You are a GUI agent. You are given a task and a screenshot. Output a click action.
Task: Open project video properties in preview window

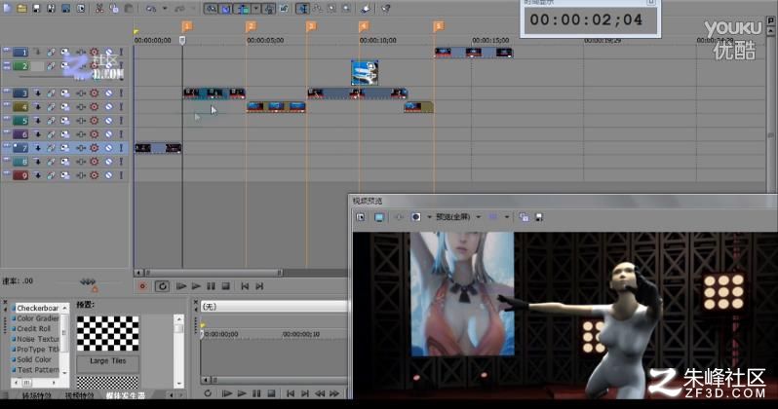(x=360, y=217)
